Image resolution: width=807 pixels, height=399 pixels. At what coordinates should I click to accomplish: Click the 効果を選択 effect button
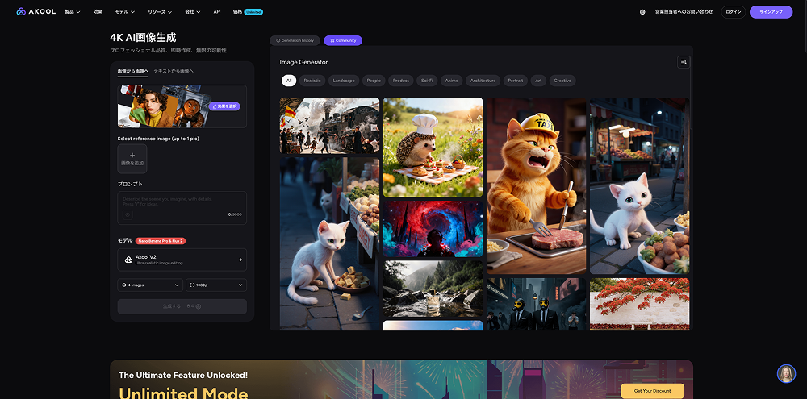[x=224, y=106]
